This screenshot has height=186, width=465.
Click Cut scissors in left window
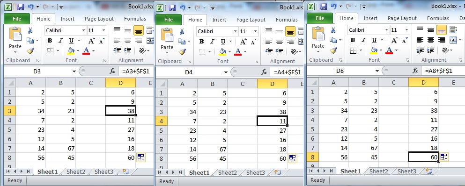click(x=30, y=30)
